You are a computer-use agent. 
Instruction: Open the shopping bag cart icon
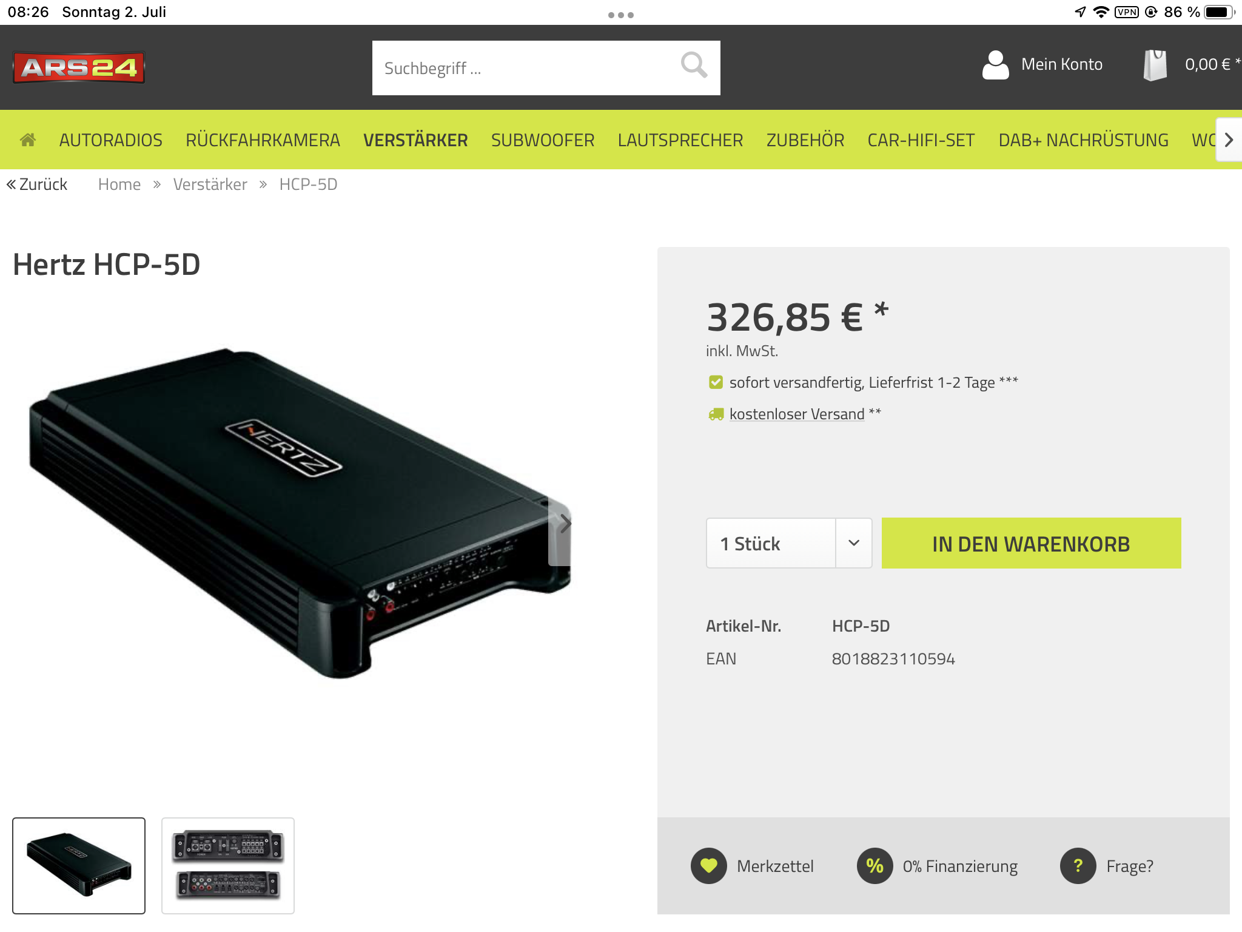point(1155,65)
